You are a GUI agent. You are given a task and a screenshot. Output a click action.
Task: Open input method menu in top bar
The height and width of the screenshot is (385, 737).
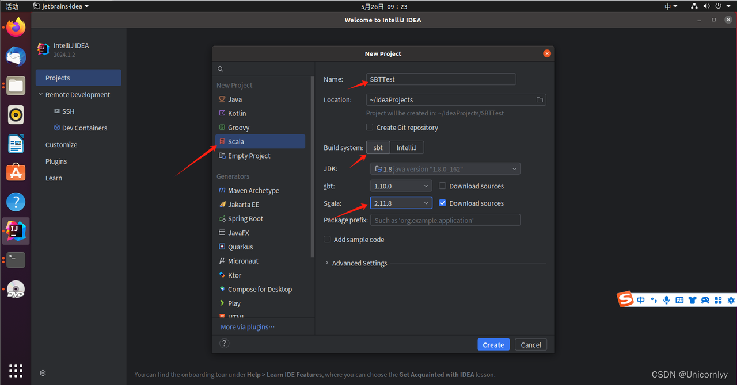point(671,6)
